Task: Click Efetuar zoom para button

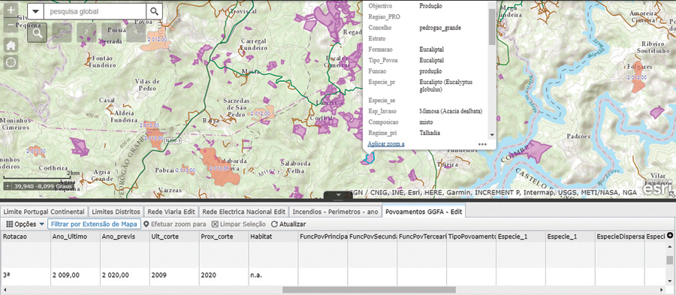Action: [174, 224]
